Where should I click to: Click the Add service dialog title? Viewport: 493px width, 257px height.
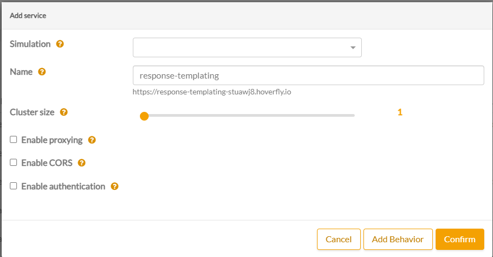tap(28, 16)
